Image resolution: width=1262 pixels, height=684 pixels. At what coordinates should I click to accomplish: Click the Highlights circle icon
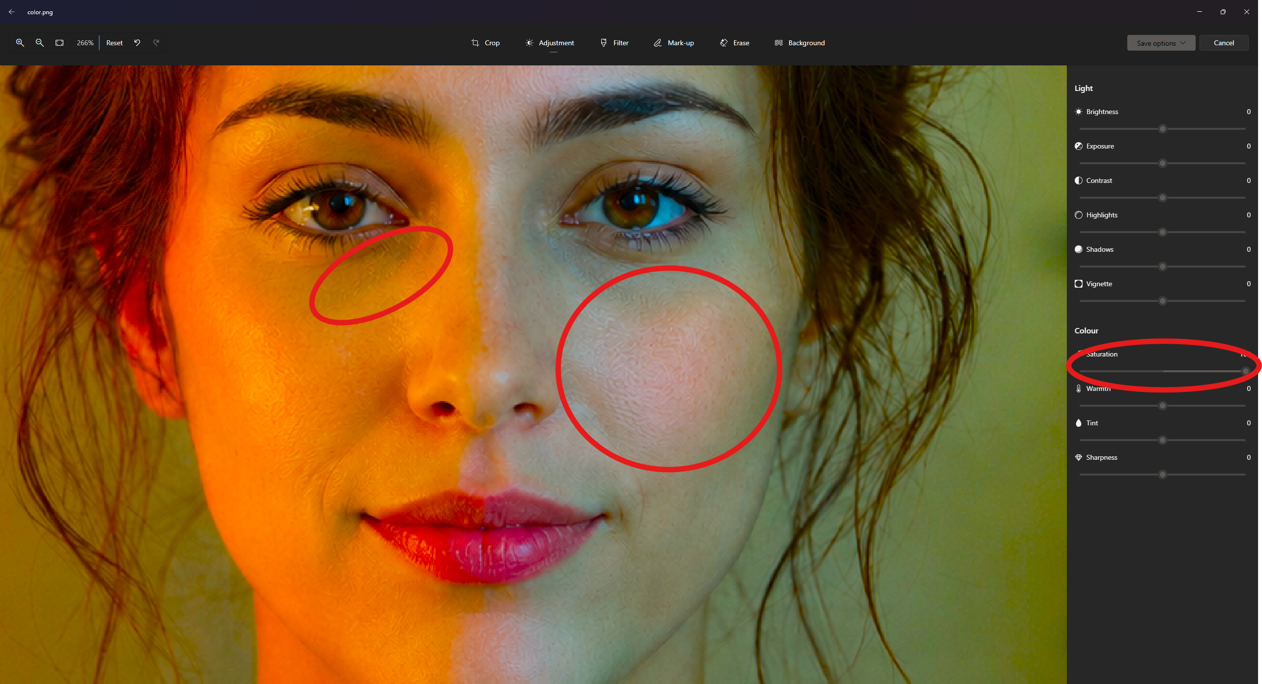[1078, 215]
